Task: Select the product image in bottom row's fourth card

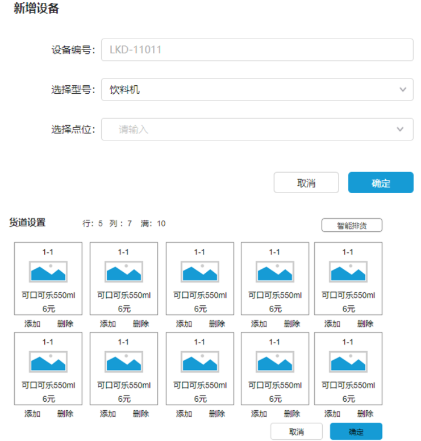Action: 275,361
